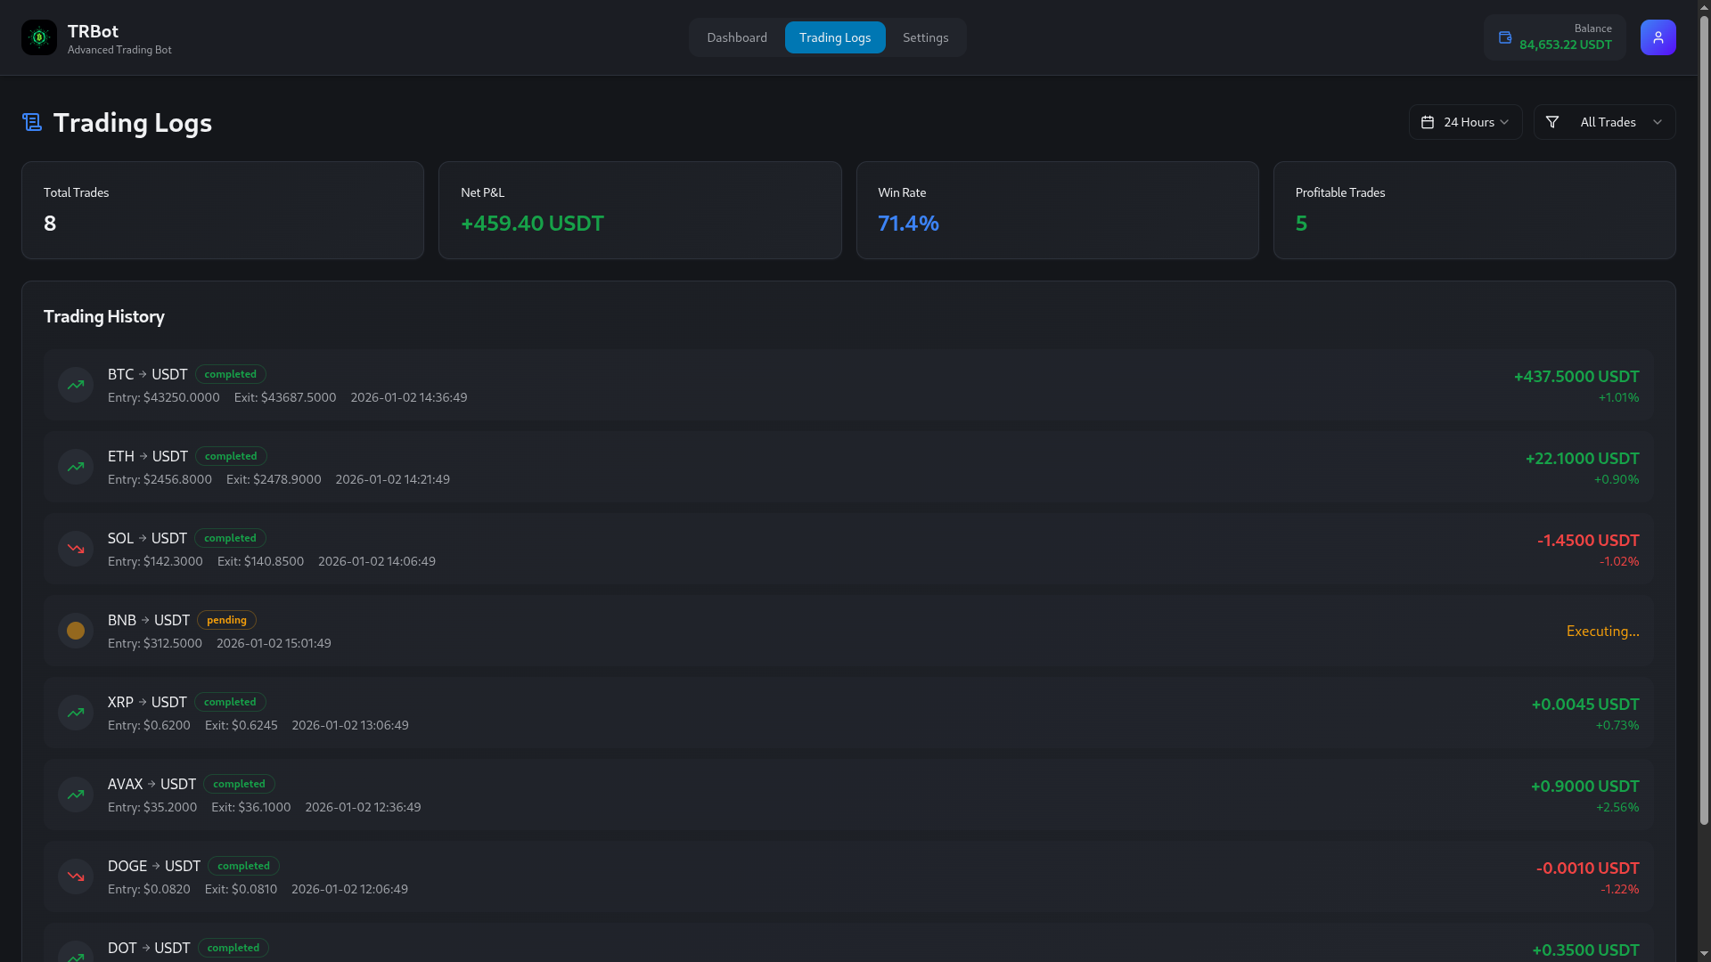The height and width of the screenshot is (962, 1711).
Task: Click the page vertical scrollbar
Action: [x=1704, y=419]
